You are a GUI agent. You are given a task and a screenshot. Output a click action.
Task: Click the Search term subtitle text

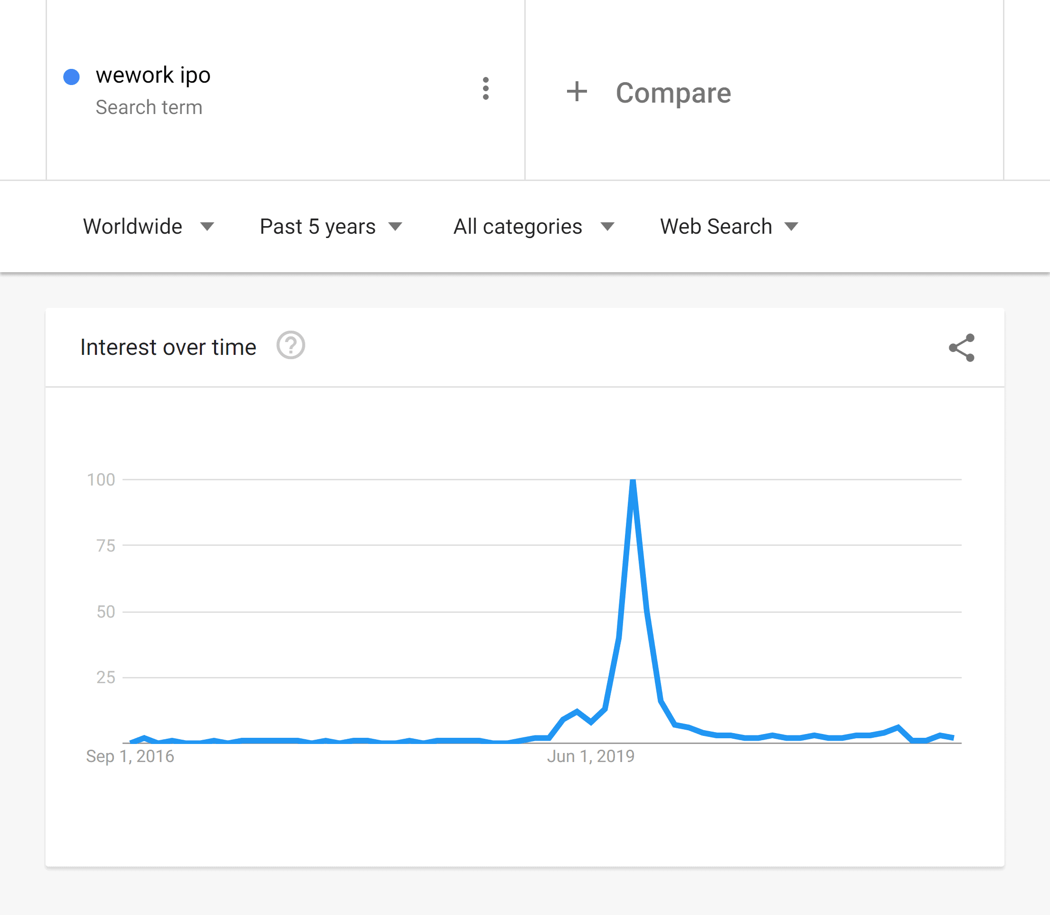tap(149, 107)
